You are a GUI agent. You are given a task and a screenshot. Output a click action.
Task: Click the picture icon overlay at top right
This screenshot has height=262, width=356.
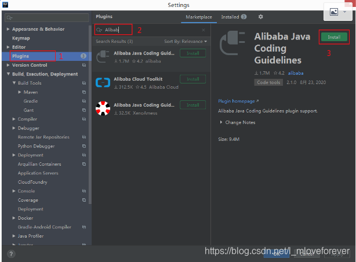(x=334, y=12)
